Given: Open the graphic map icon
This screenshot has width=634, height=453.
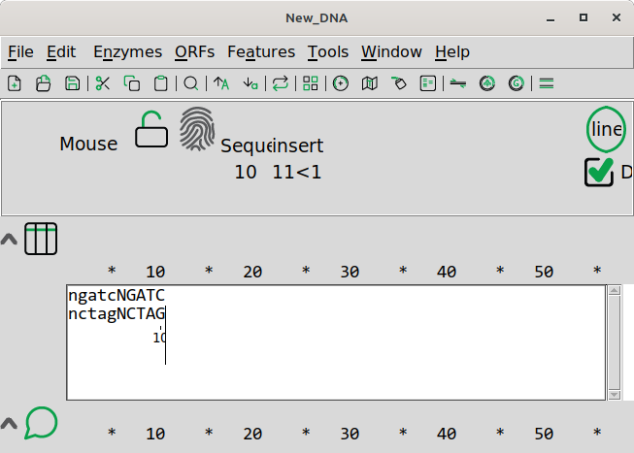Looking at the screenshot, I should 370,83.
